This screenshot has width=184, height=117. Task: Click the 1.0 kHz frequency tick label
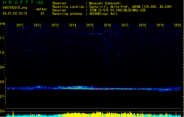(3, 53)
